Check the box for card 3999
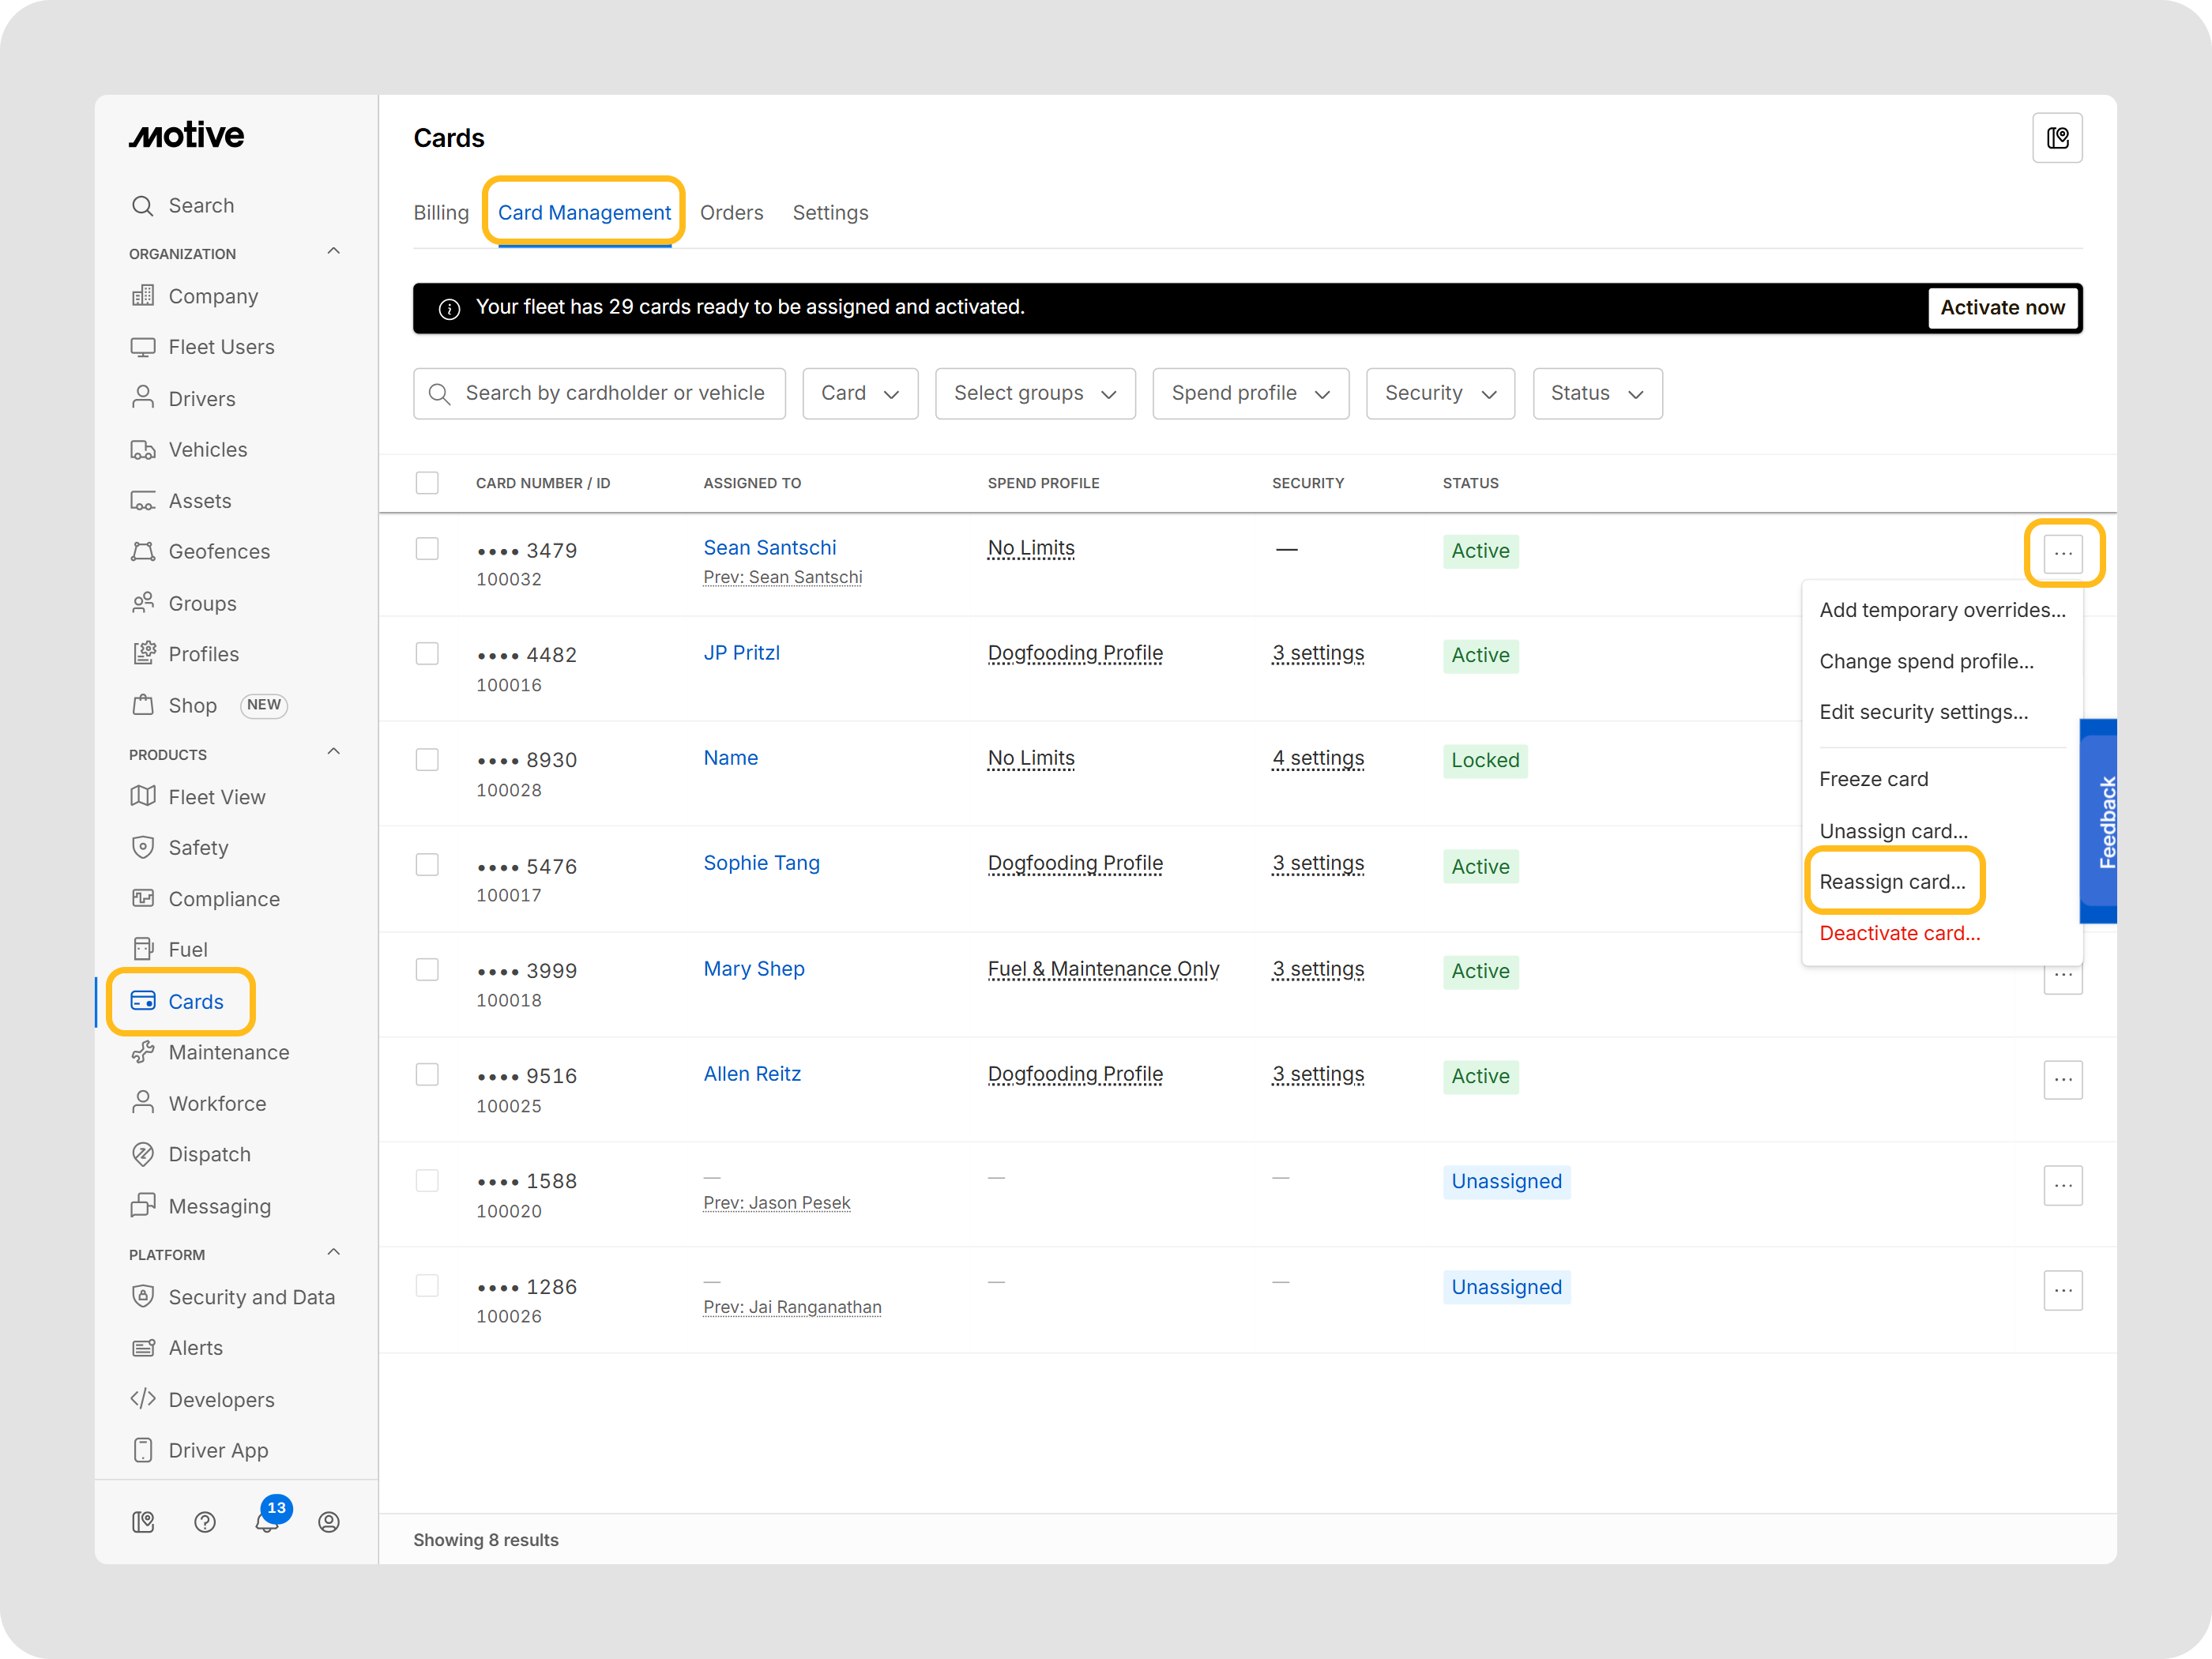 (x=427, y=969)
